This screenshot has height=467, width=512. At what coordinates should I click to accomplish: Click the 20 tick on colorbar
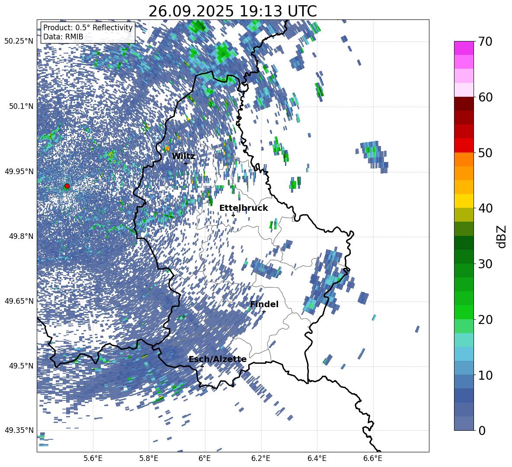(485, 319)
